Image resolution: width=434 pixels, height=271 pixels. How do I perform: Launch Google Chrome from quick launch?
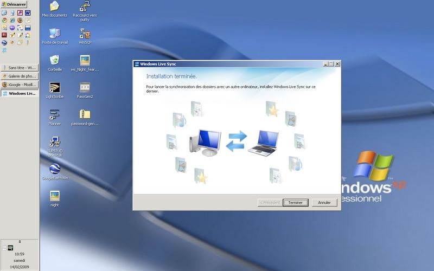pyautogui.click(x=4, y=20)
